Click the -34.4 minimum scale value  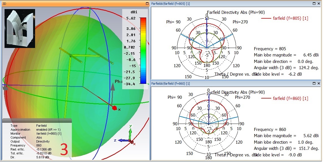coord(129,84)
